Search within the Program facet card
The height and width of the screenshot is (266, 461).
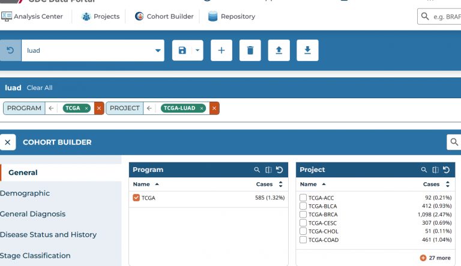tap(257, 170)
